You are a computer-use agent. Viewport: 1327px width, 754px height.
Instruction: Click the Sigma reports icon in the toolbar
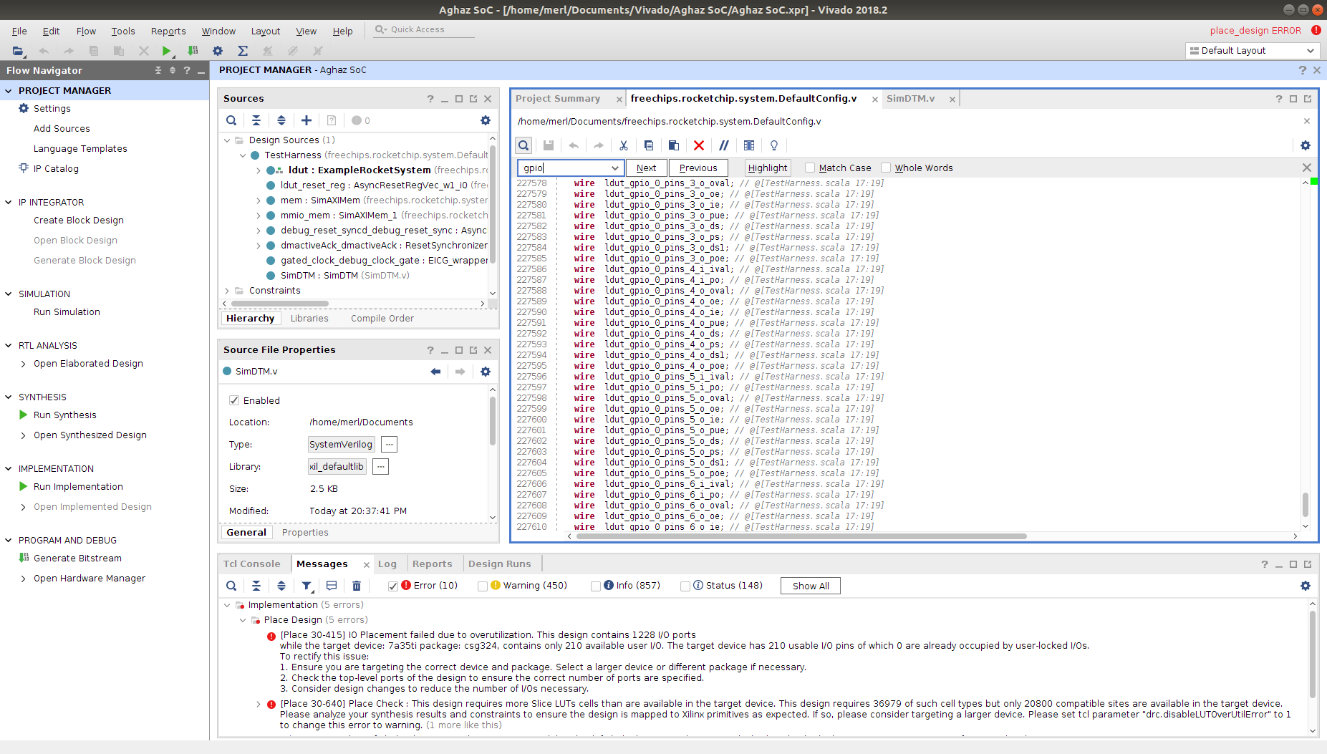pyautogui.click(x=243, y=51)
